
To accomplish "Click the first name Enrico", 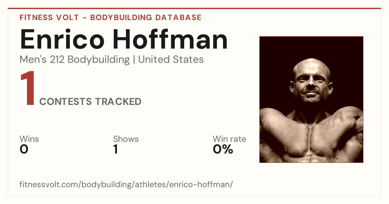I will 62,39.
